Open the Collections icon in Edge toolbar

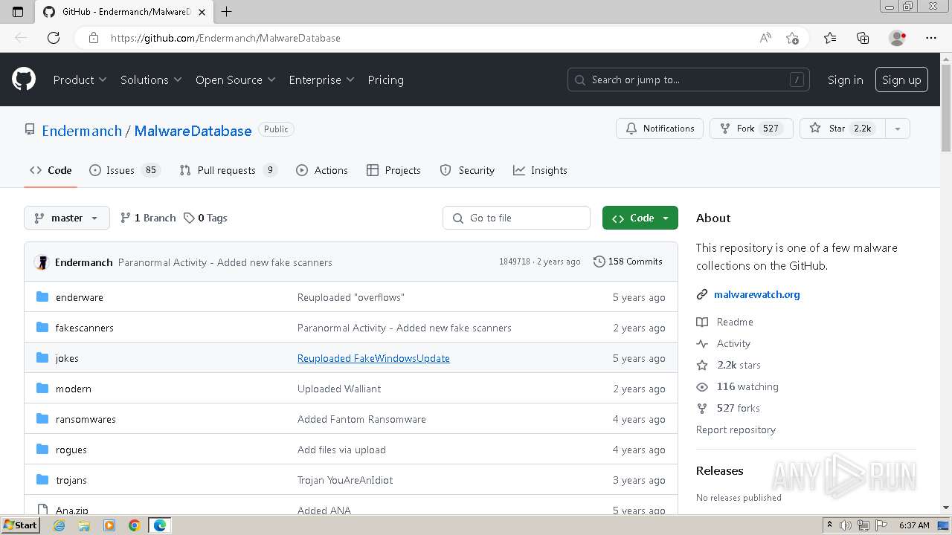(863, 38)
